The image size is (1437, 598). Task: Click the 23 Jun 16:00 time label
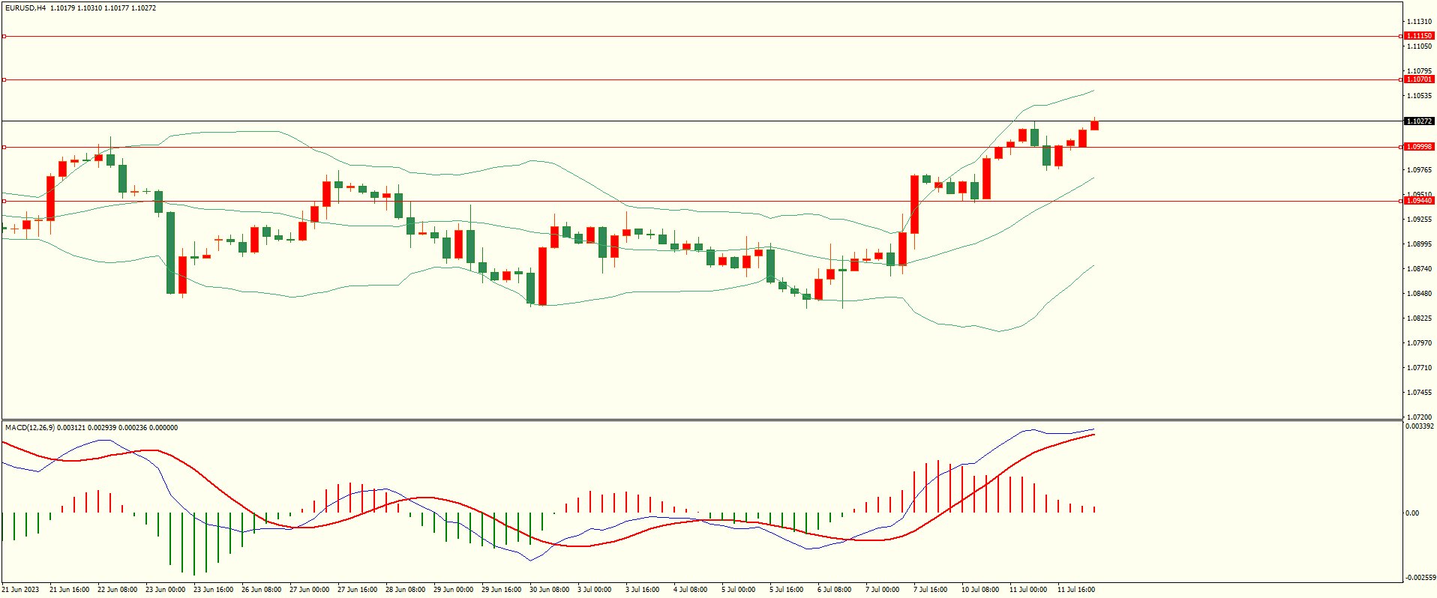click(213, 590)
